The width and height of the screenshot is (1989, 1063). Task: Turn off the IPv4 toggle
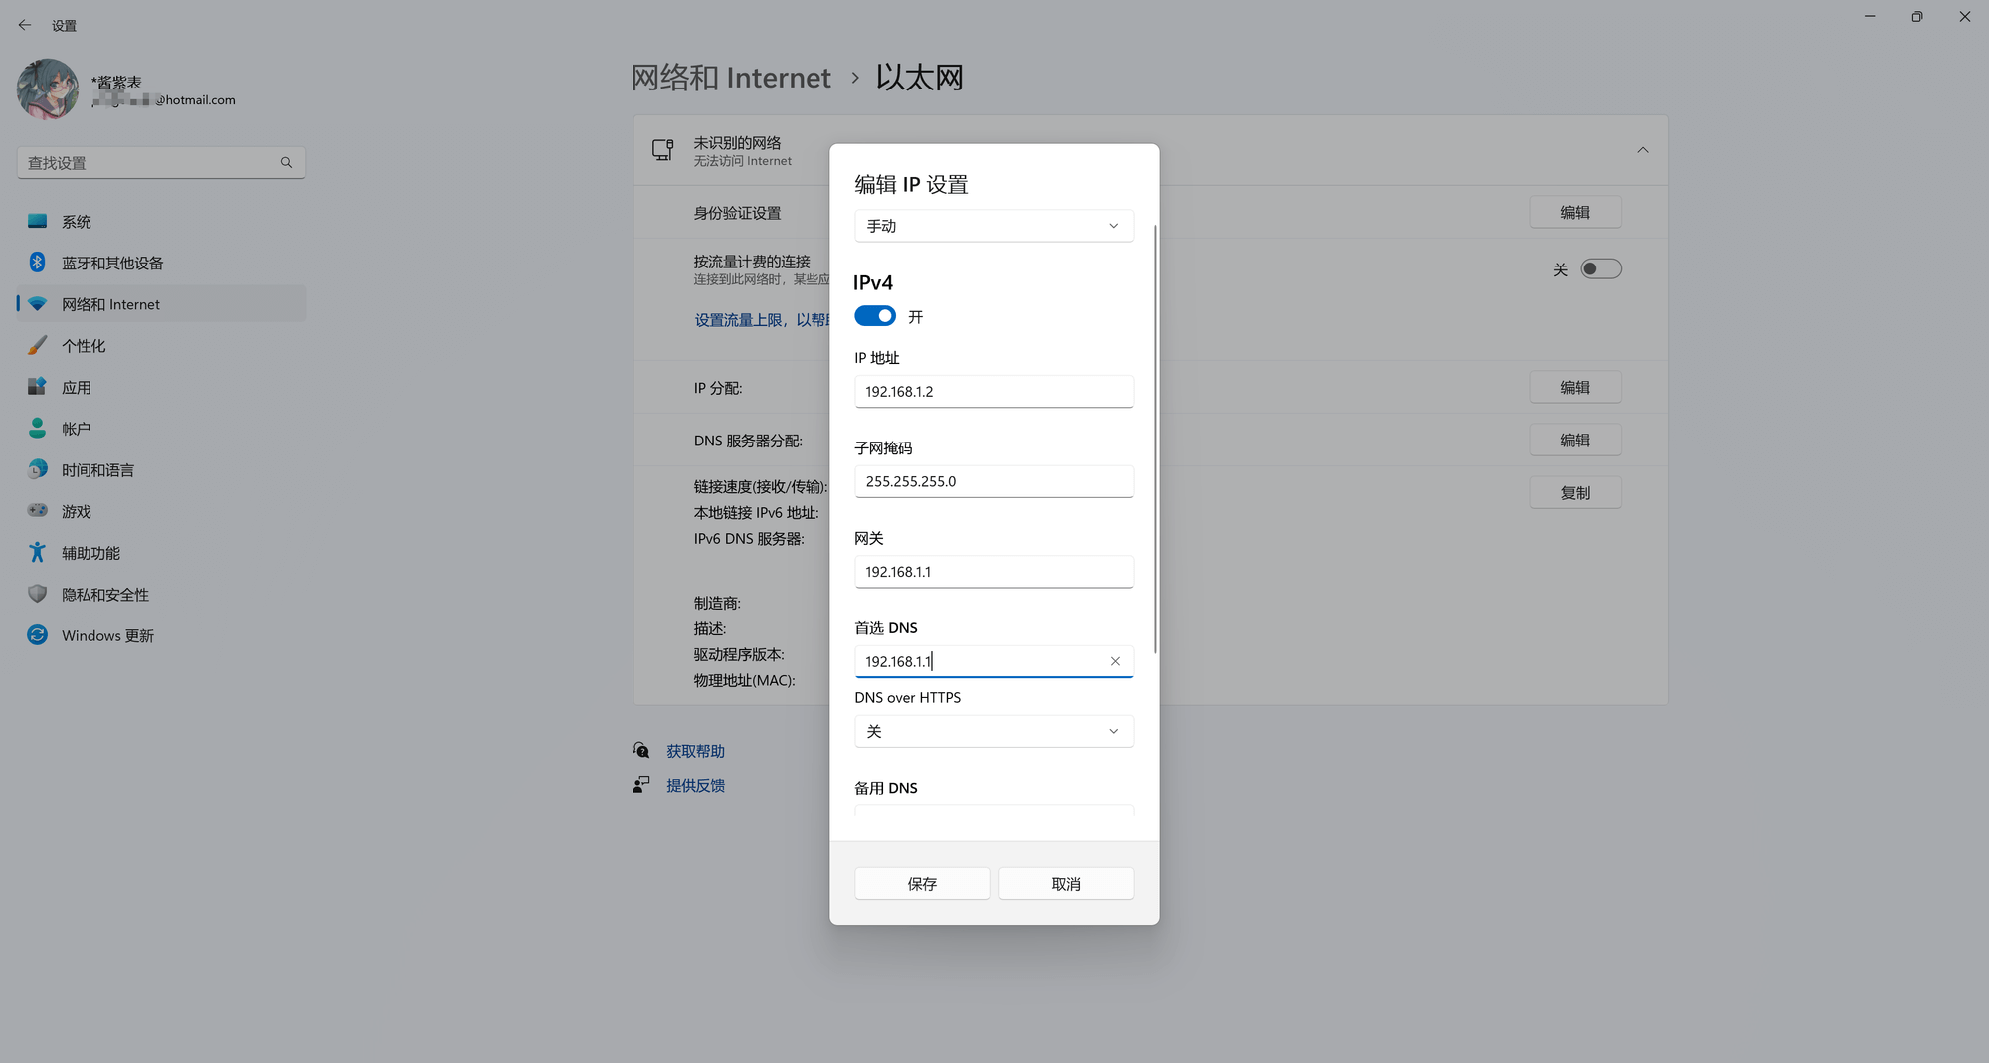point(875,315)
